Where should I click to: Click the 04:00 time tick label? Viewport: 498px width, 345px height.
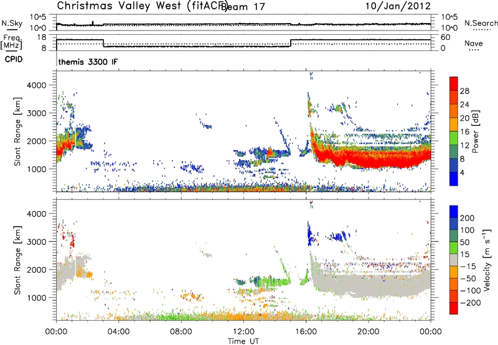pyautogui.click(x=118, y=332)
